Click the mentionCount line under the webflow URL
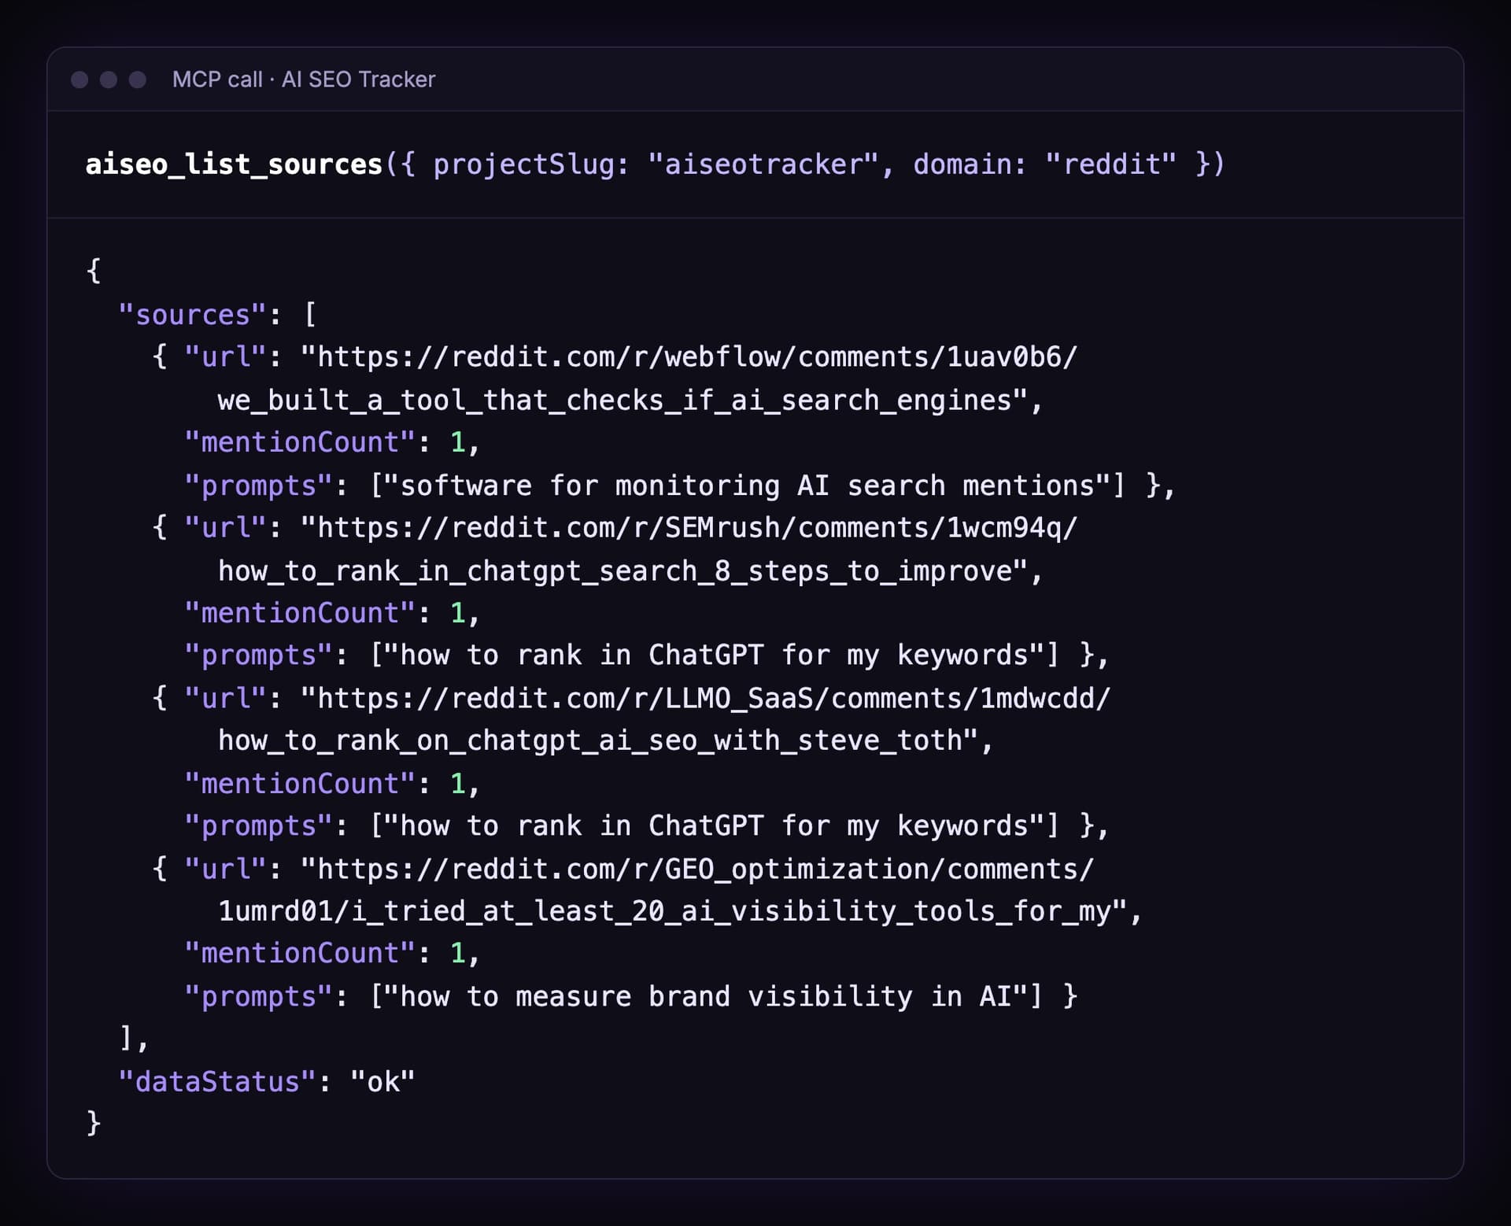This screenshot has height=1226, width=1511. coord(332,442)
